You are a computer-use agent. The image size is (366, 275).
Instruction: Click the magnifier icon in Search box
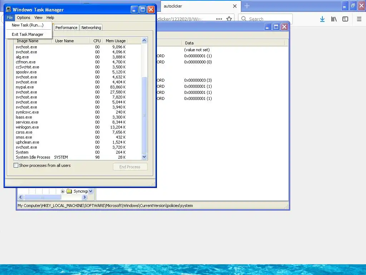244,19
